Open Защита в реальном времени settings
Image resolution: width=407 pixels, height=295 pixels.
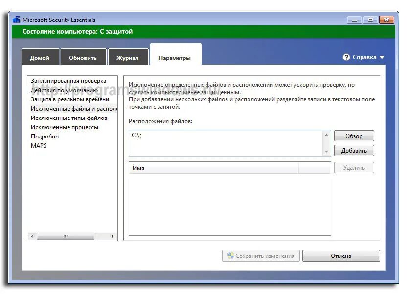click(x=70, y=99)
